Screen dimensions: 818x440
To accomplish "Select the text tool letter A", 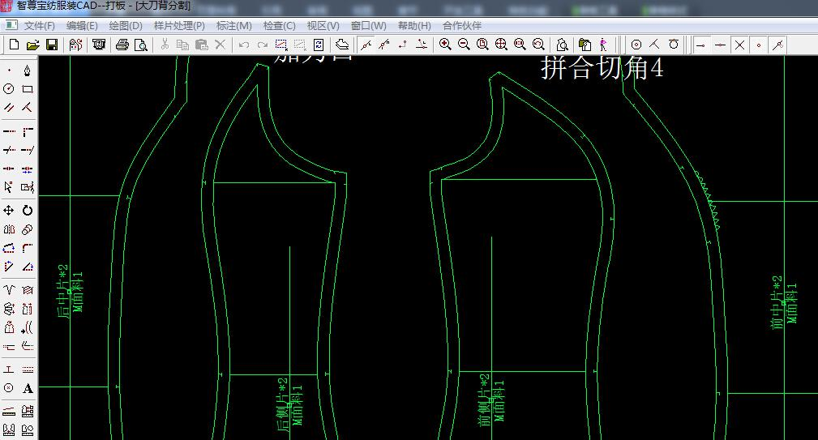I will [x=28, y=388].
